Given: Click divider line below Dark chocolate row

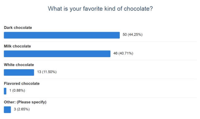Looking at the screenshot, I should click(x=100, y=42).
